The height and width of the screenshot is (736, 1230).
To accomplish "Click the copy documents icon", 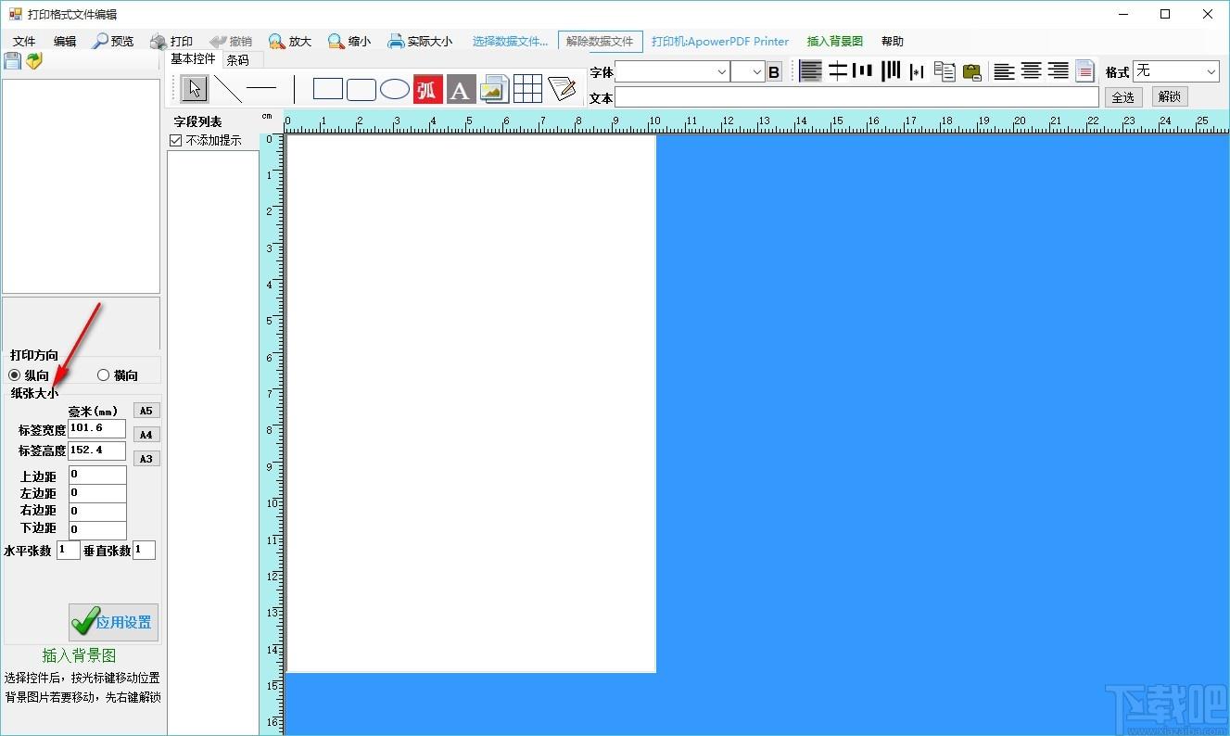I will pyautogui.click(x=945, y=71).
